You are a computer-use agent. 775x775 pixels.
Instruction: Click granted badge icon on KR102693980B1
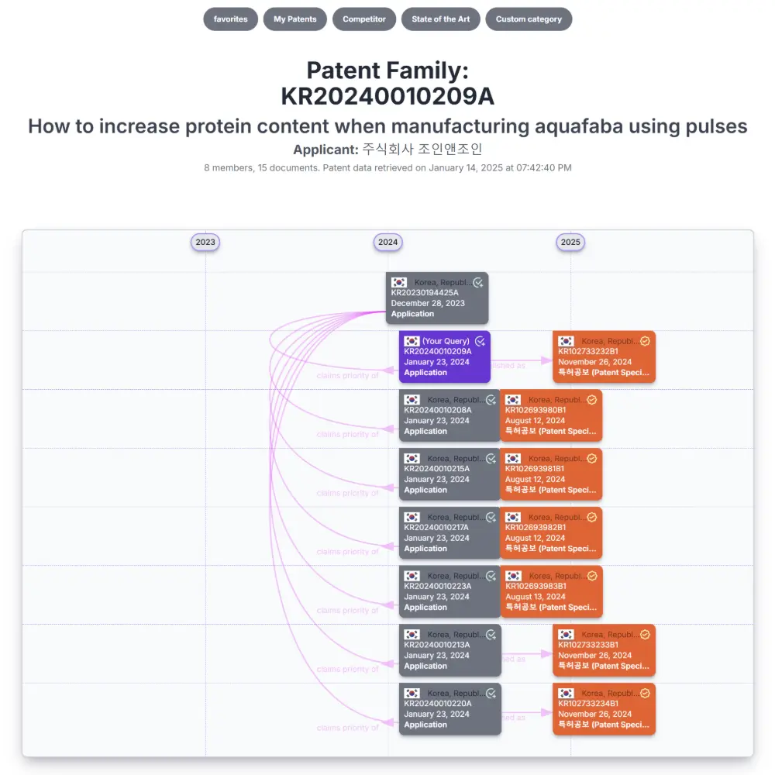592,400
